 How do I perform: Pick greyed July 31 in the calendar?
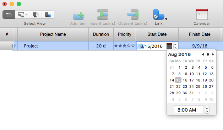[x=172, y=67]
